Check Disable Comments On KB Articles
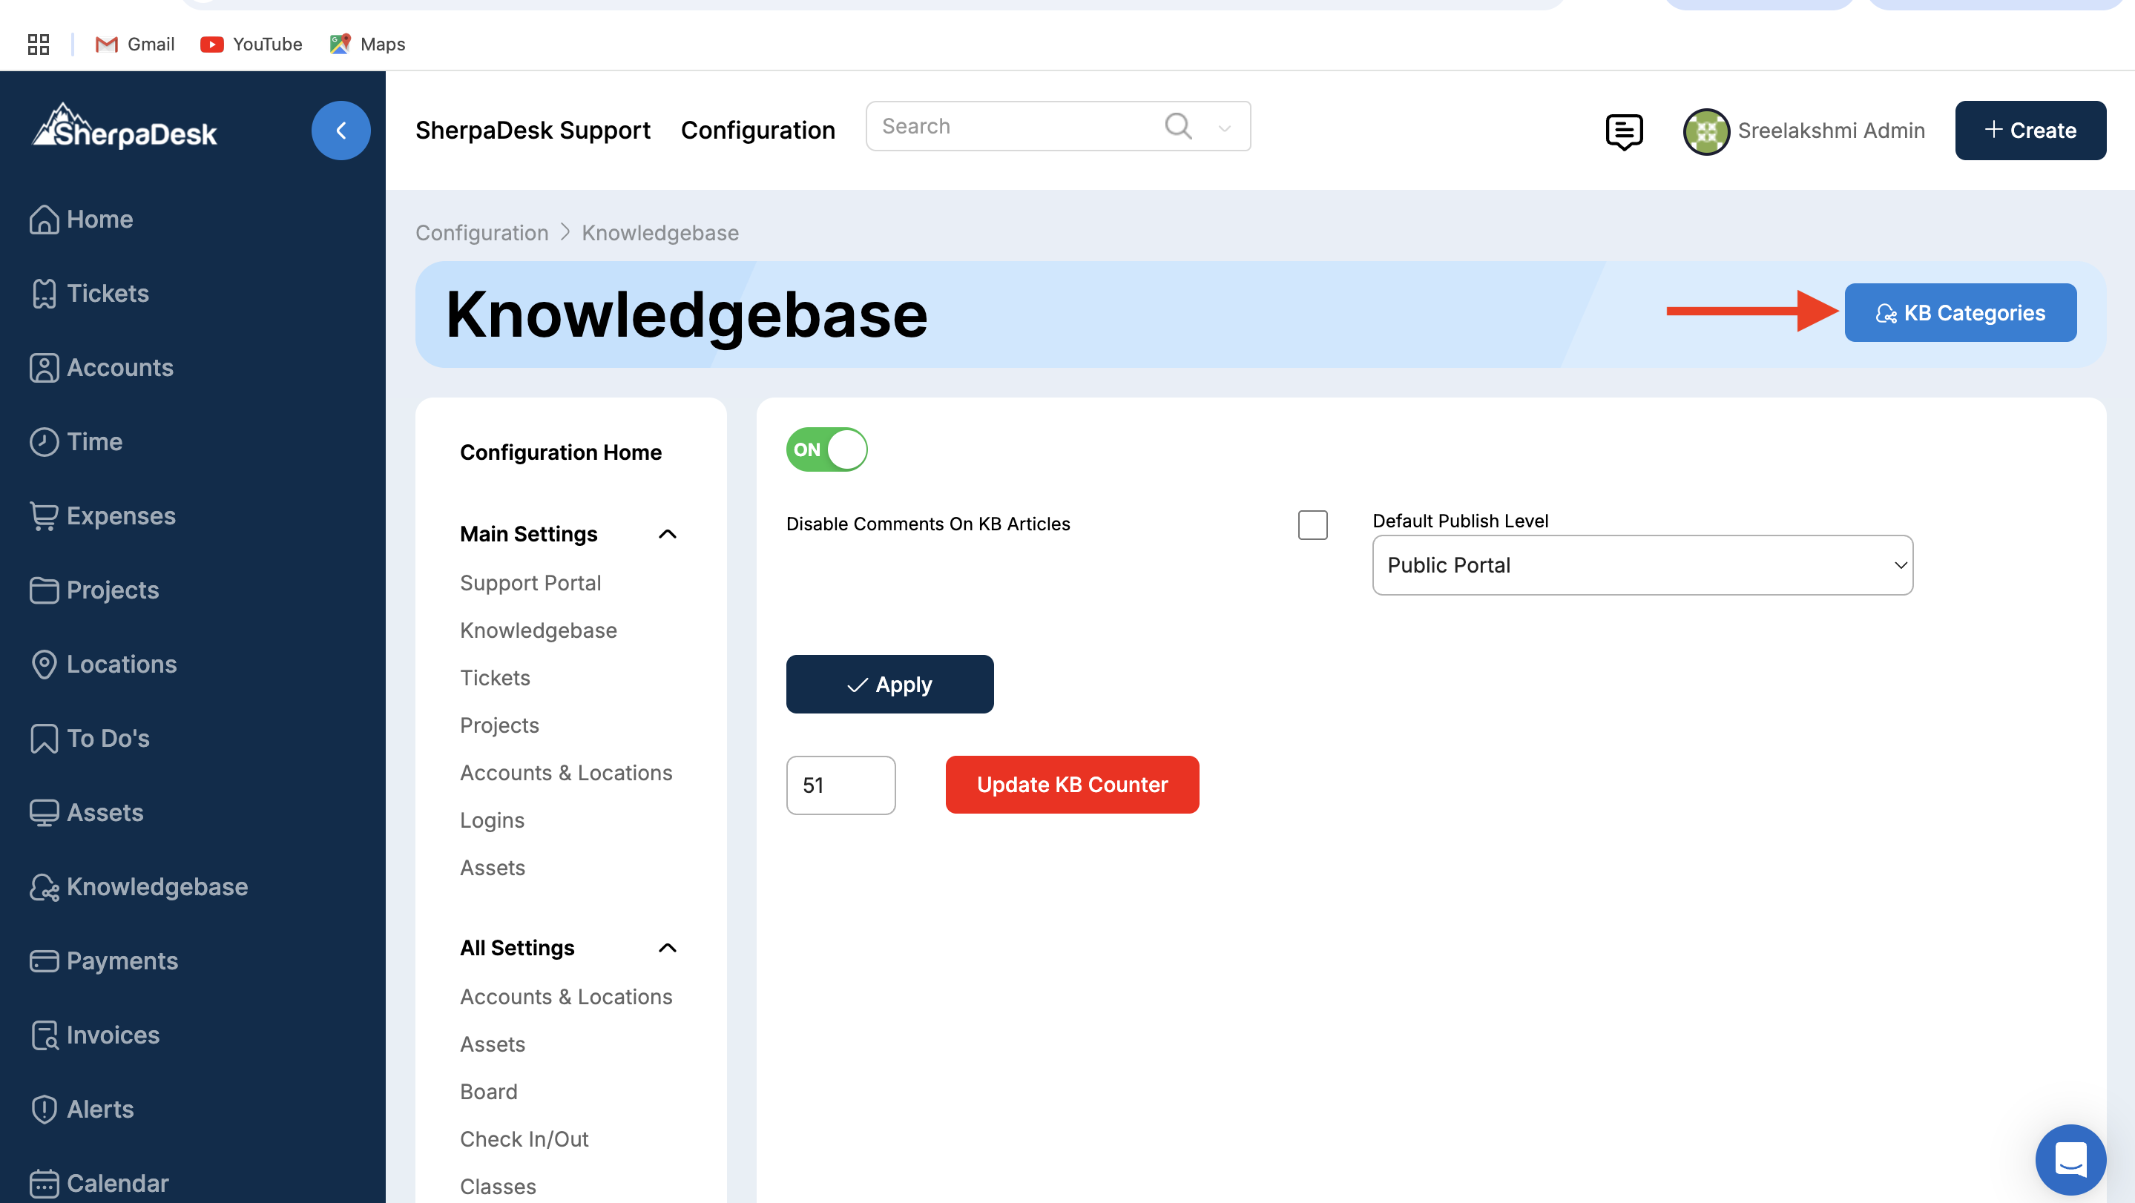Screen dimensions: 2135x1203 [1312, 524]
